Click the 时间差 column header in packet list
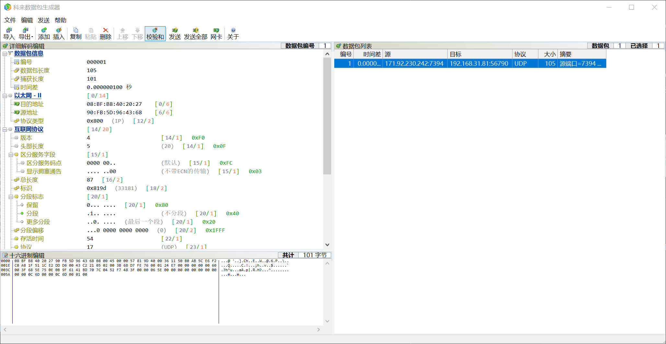The image size is (666, 344). point(368,54)
